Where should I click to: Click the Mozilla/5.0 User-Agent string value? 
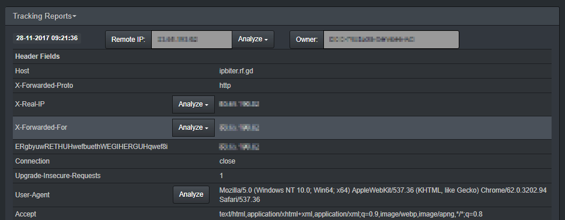point(383,195)
